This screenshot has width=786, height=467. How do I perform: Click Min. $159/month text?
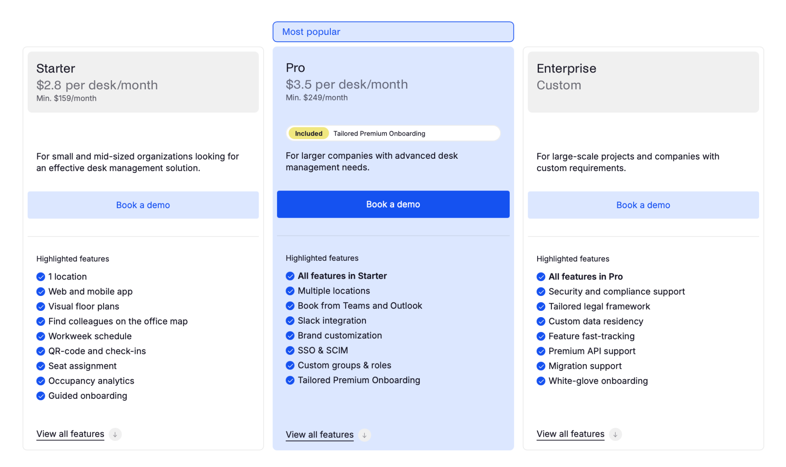66,99
